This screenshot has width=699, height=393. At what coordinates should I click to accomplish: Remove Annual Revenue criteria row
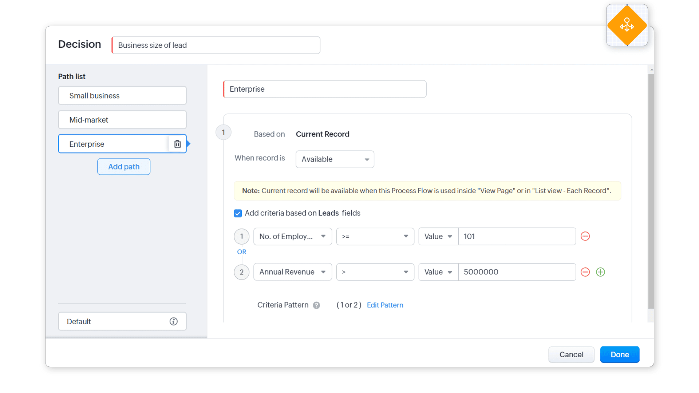click(585, 272)
